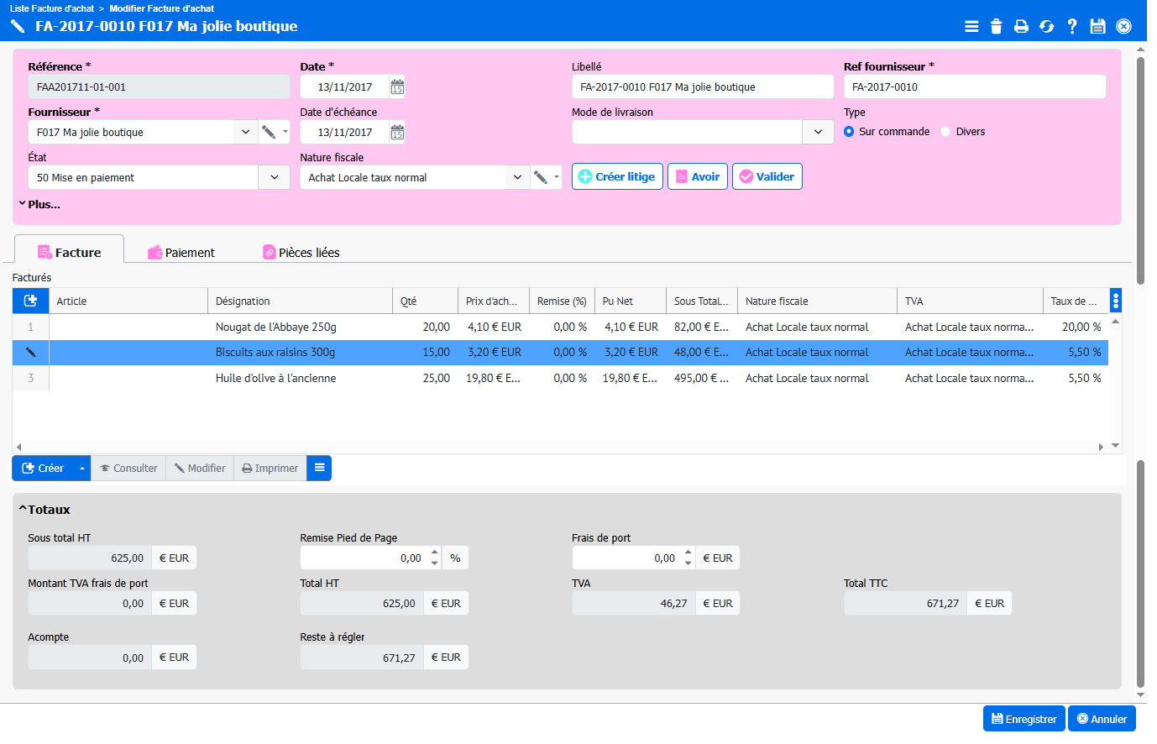
Task: Collapse the Totaux section
Action: pyautogui.click(x=44, y=510)
